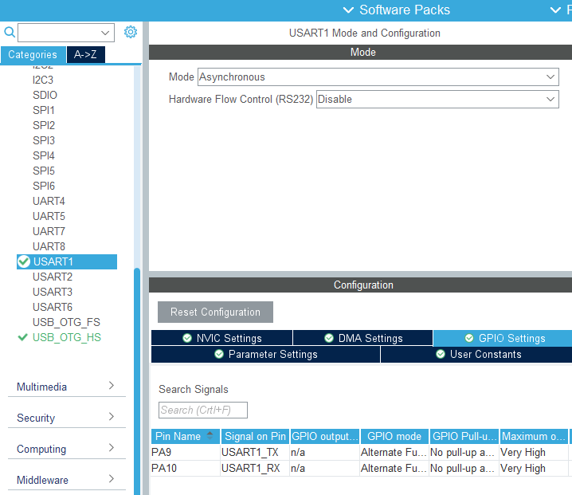Image resolution: width=572 pixels, height=495 pixels.
Task: Open Hardware Flow Control dropdown
Action: click(550, 100)
